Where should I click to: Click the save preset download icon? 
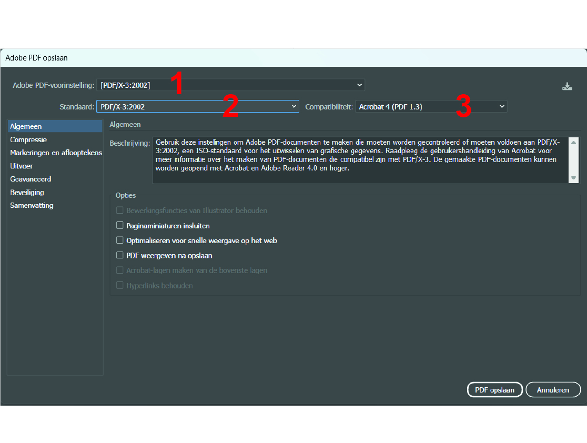[567, 87]
